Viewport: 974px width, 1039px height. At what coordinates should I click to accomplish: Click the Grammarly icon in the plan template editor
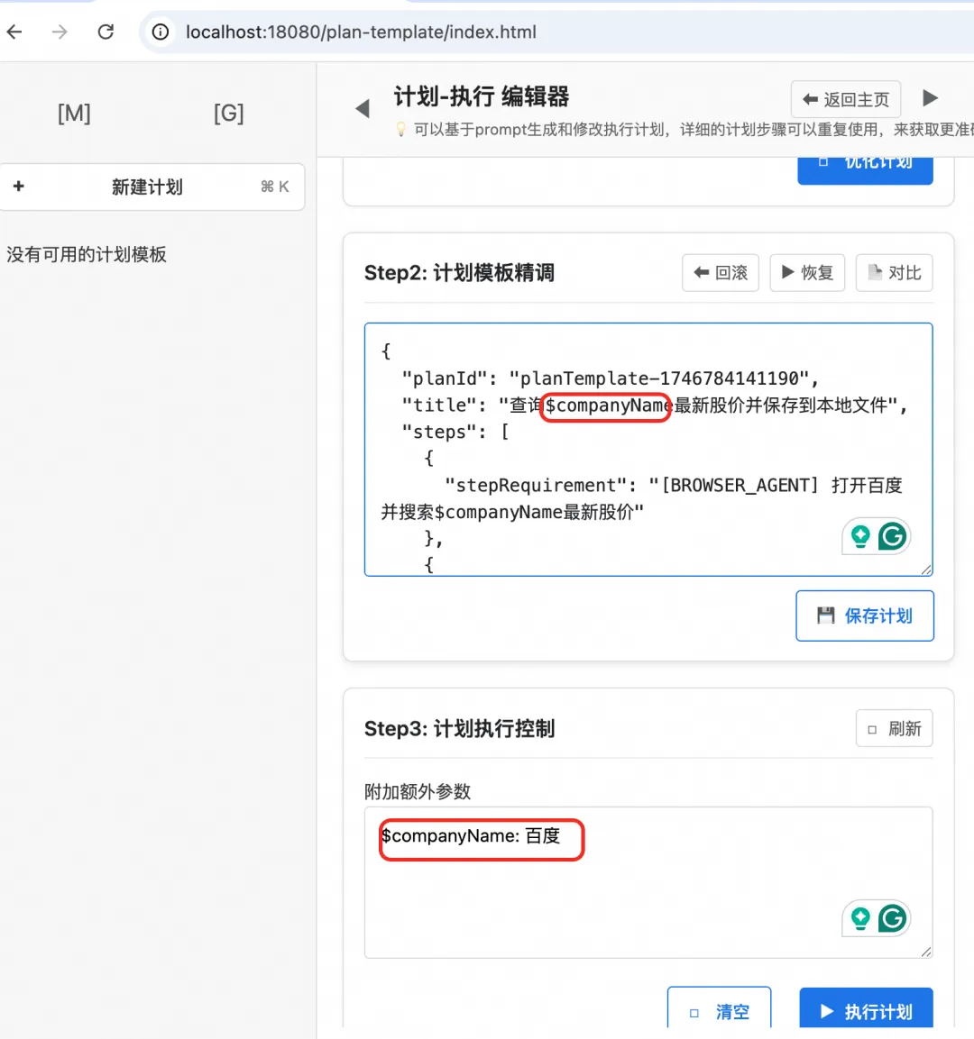point(892,536)
